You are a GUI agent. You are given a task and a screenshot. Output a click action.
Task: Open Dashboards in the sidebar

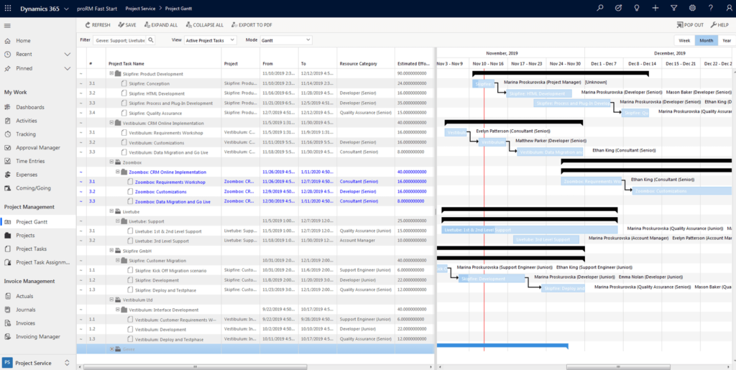tap(30, 107)
